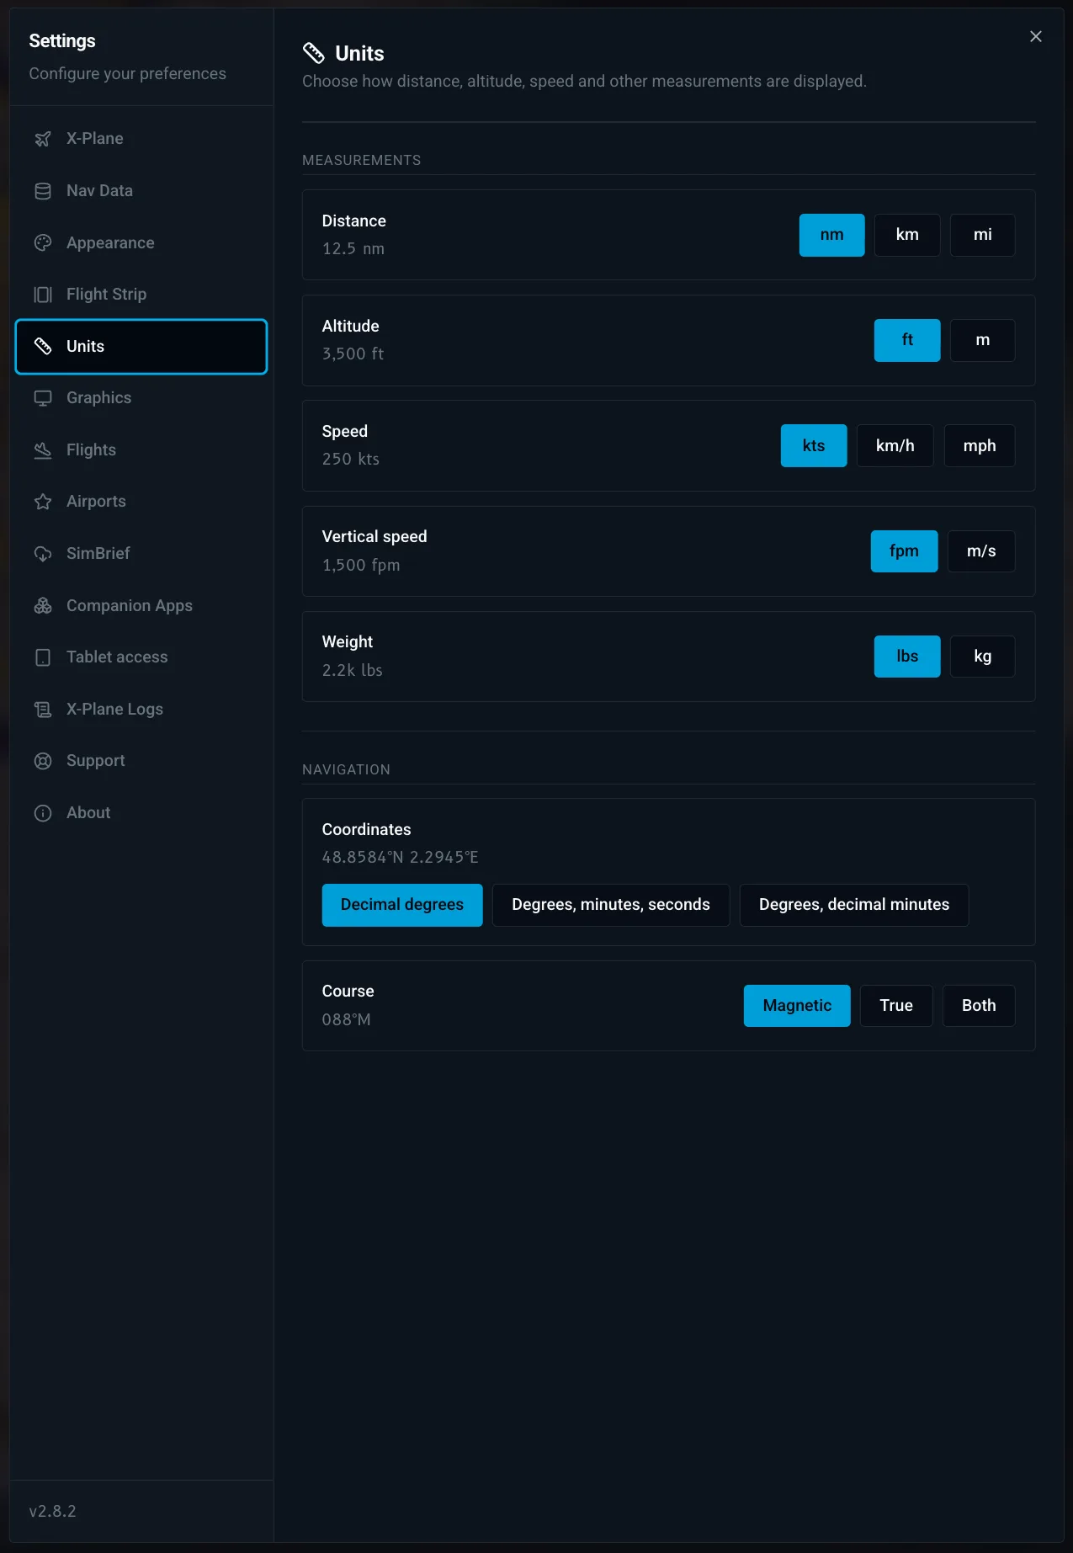Click the Companion Apps blocks icon

pos(43,606)
